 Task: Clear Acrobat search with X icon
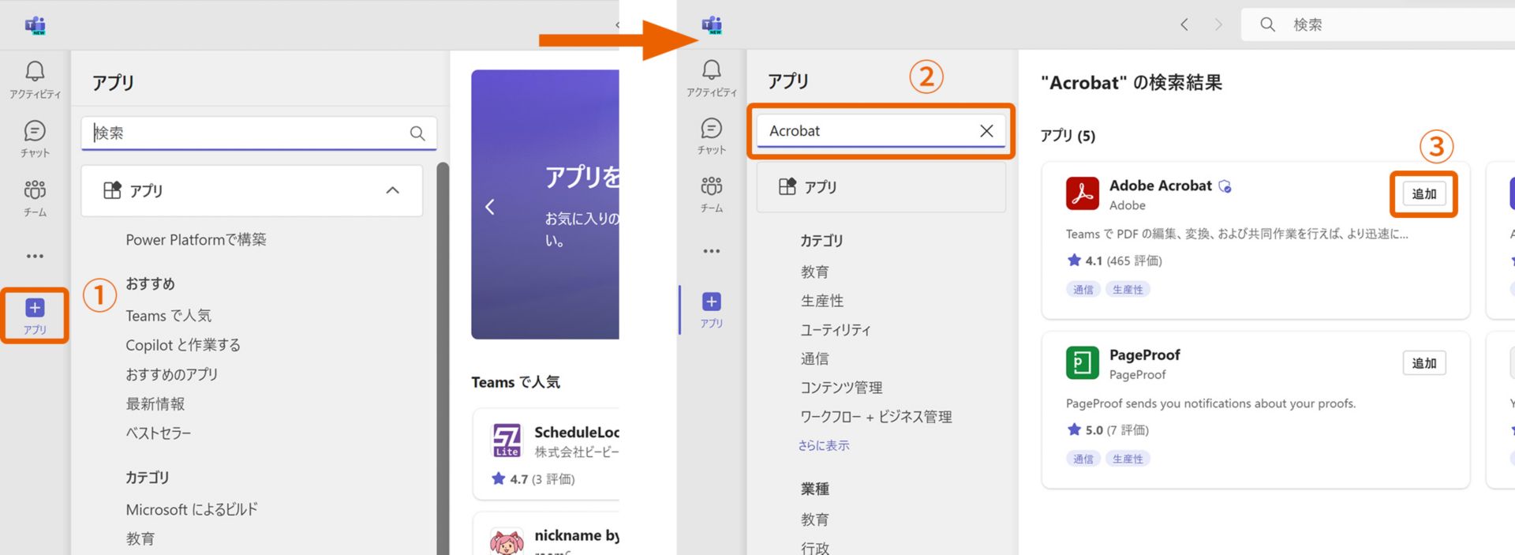(x=986, y=131)
